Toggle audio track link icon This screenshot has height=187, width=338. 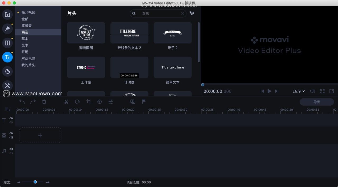pyautogui.click(x=11, y=153)
